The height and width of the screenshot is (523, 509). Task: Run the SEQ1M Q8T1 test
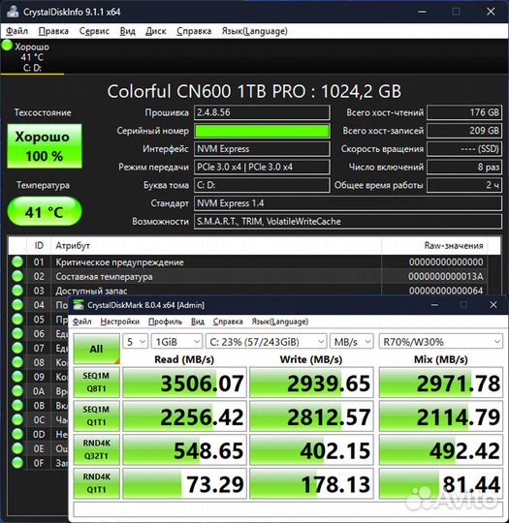[x=97, y=383]
